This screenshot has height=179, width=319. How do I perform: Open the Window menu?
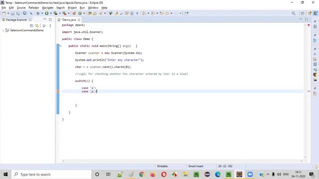pos(93,8)
